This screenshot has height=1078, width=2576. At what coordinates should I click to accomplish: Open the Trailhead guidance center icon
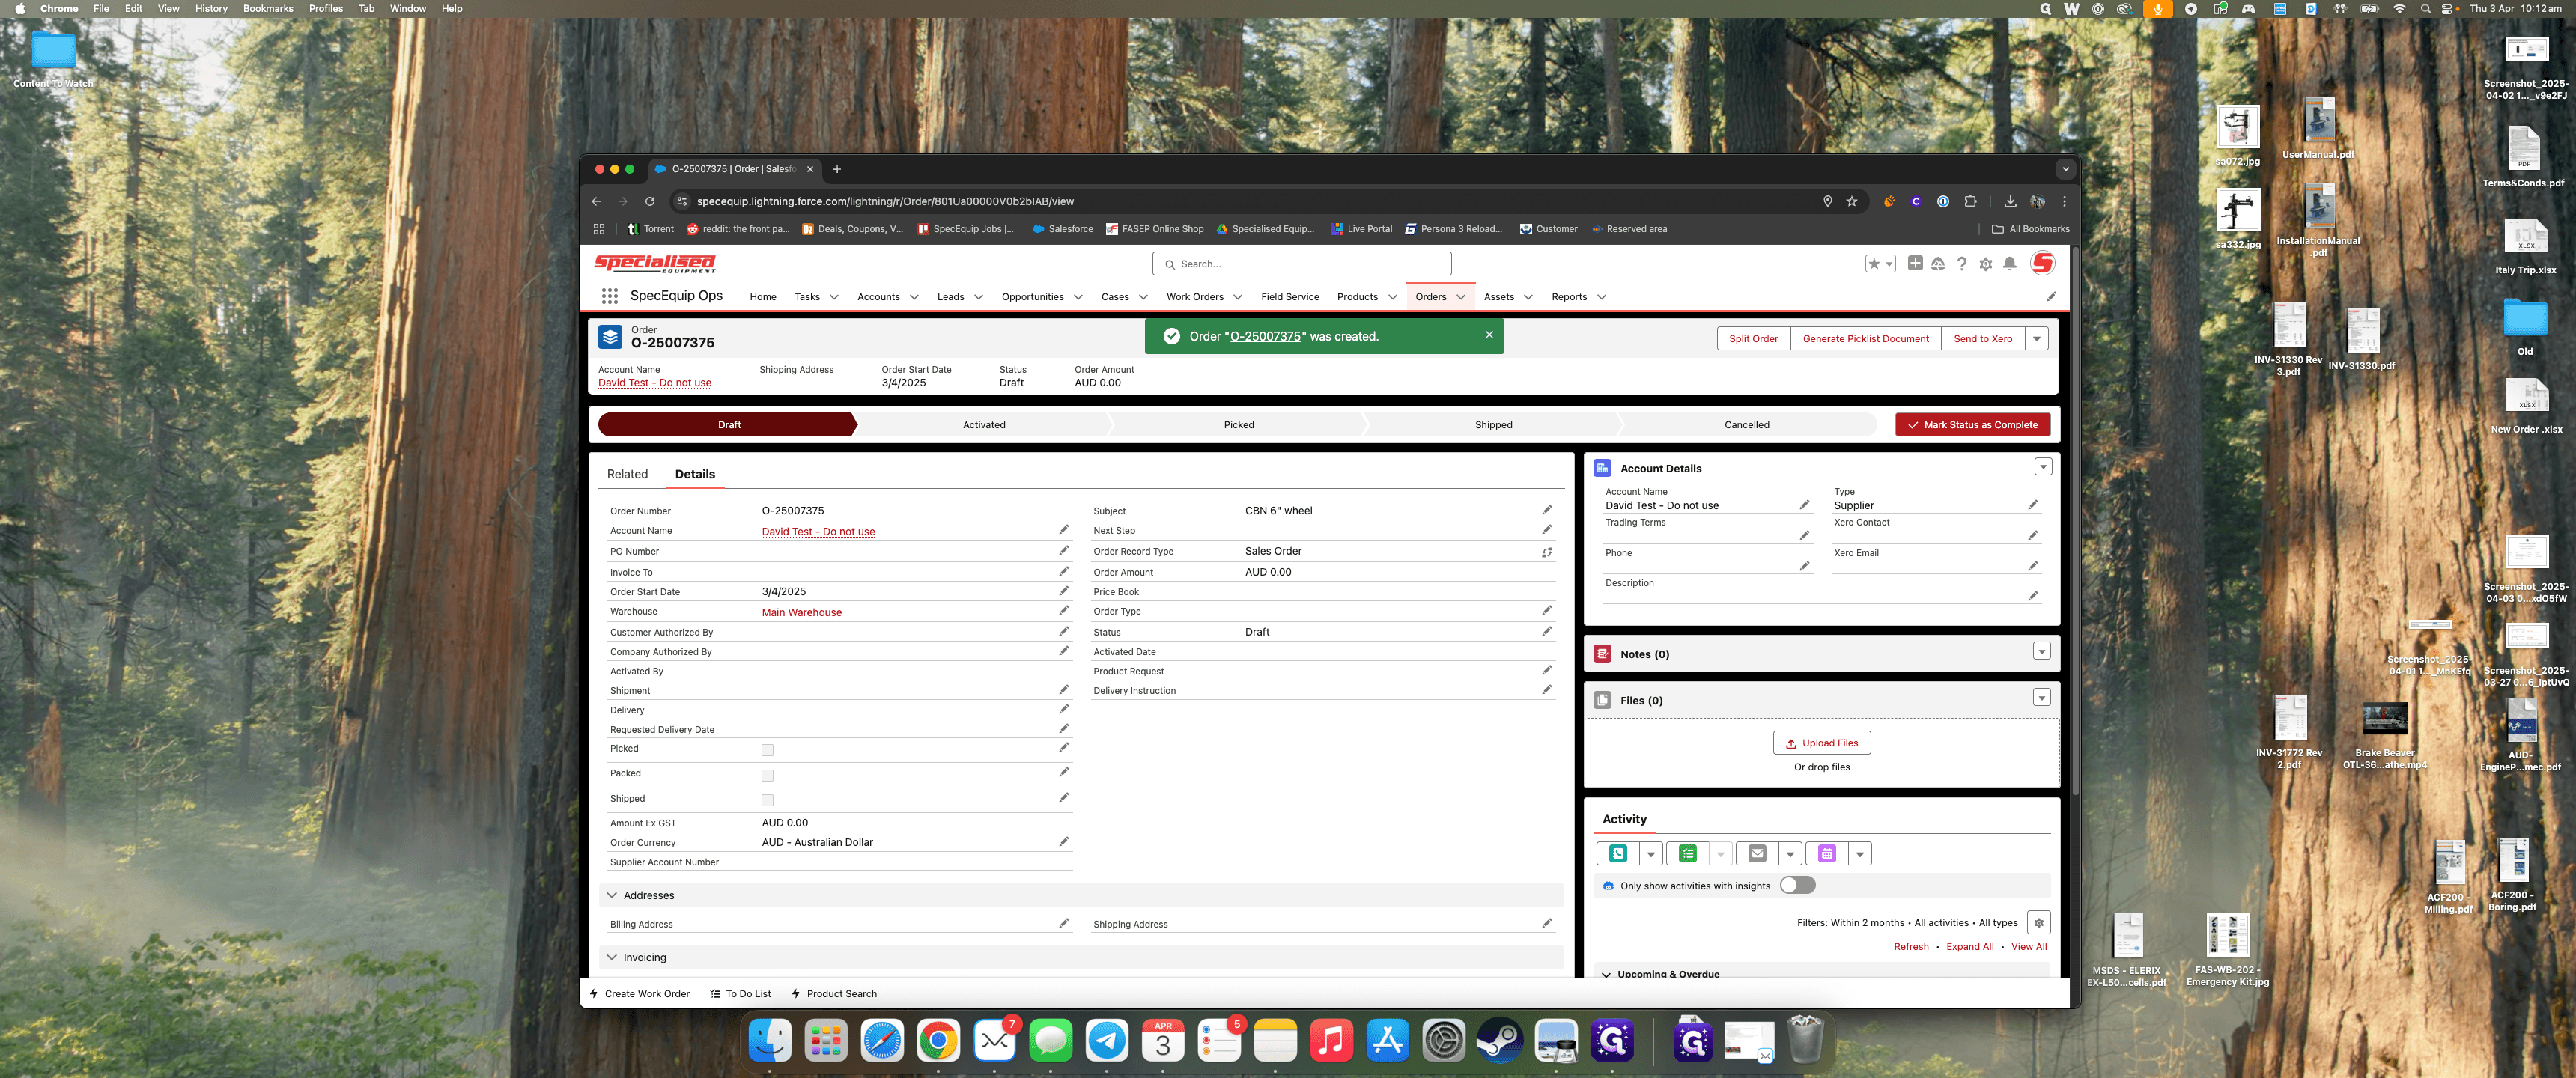[x=1937, y=264]
